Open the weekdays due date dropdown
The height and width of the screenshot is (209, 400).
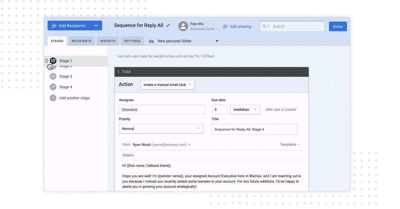tap(245, 109)
